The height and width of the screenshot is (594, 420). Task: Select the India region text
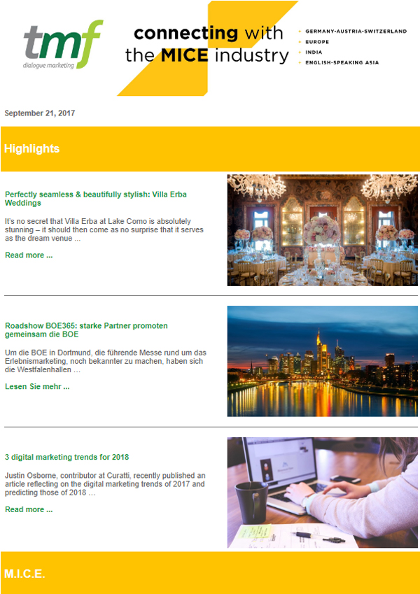click(x=314, y=52)
